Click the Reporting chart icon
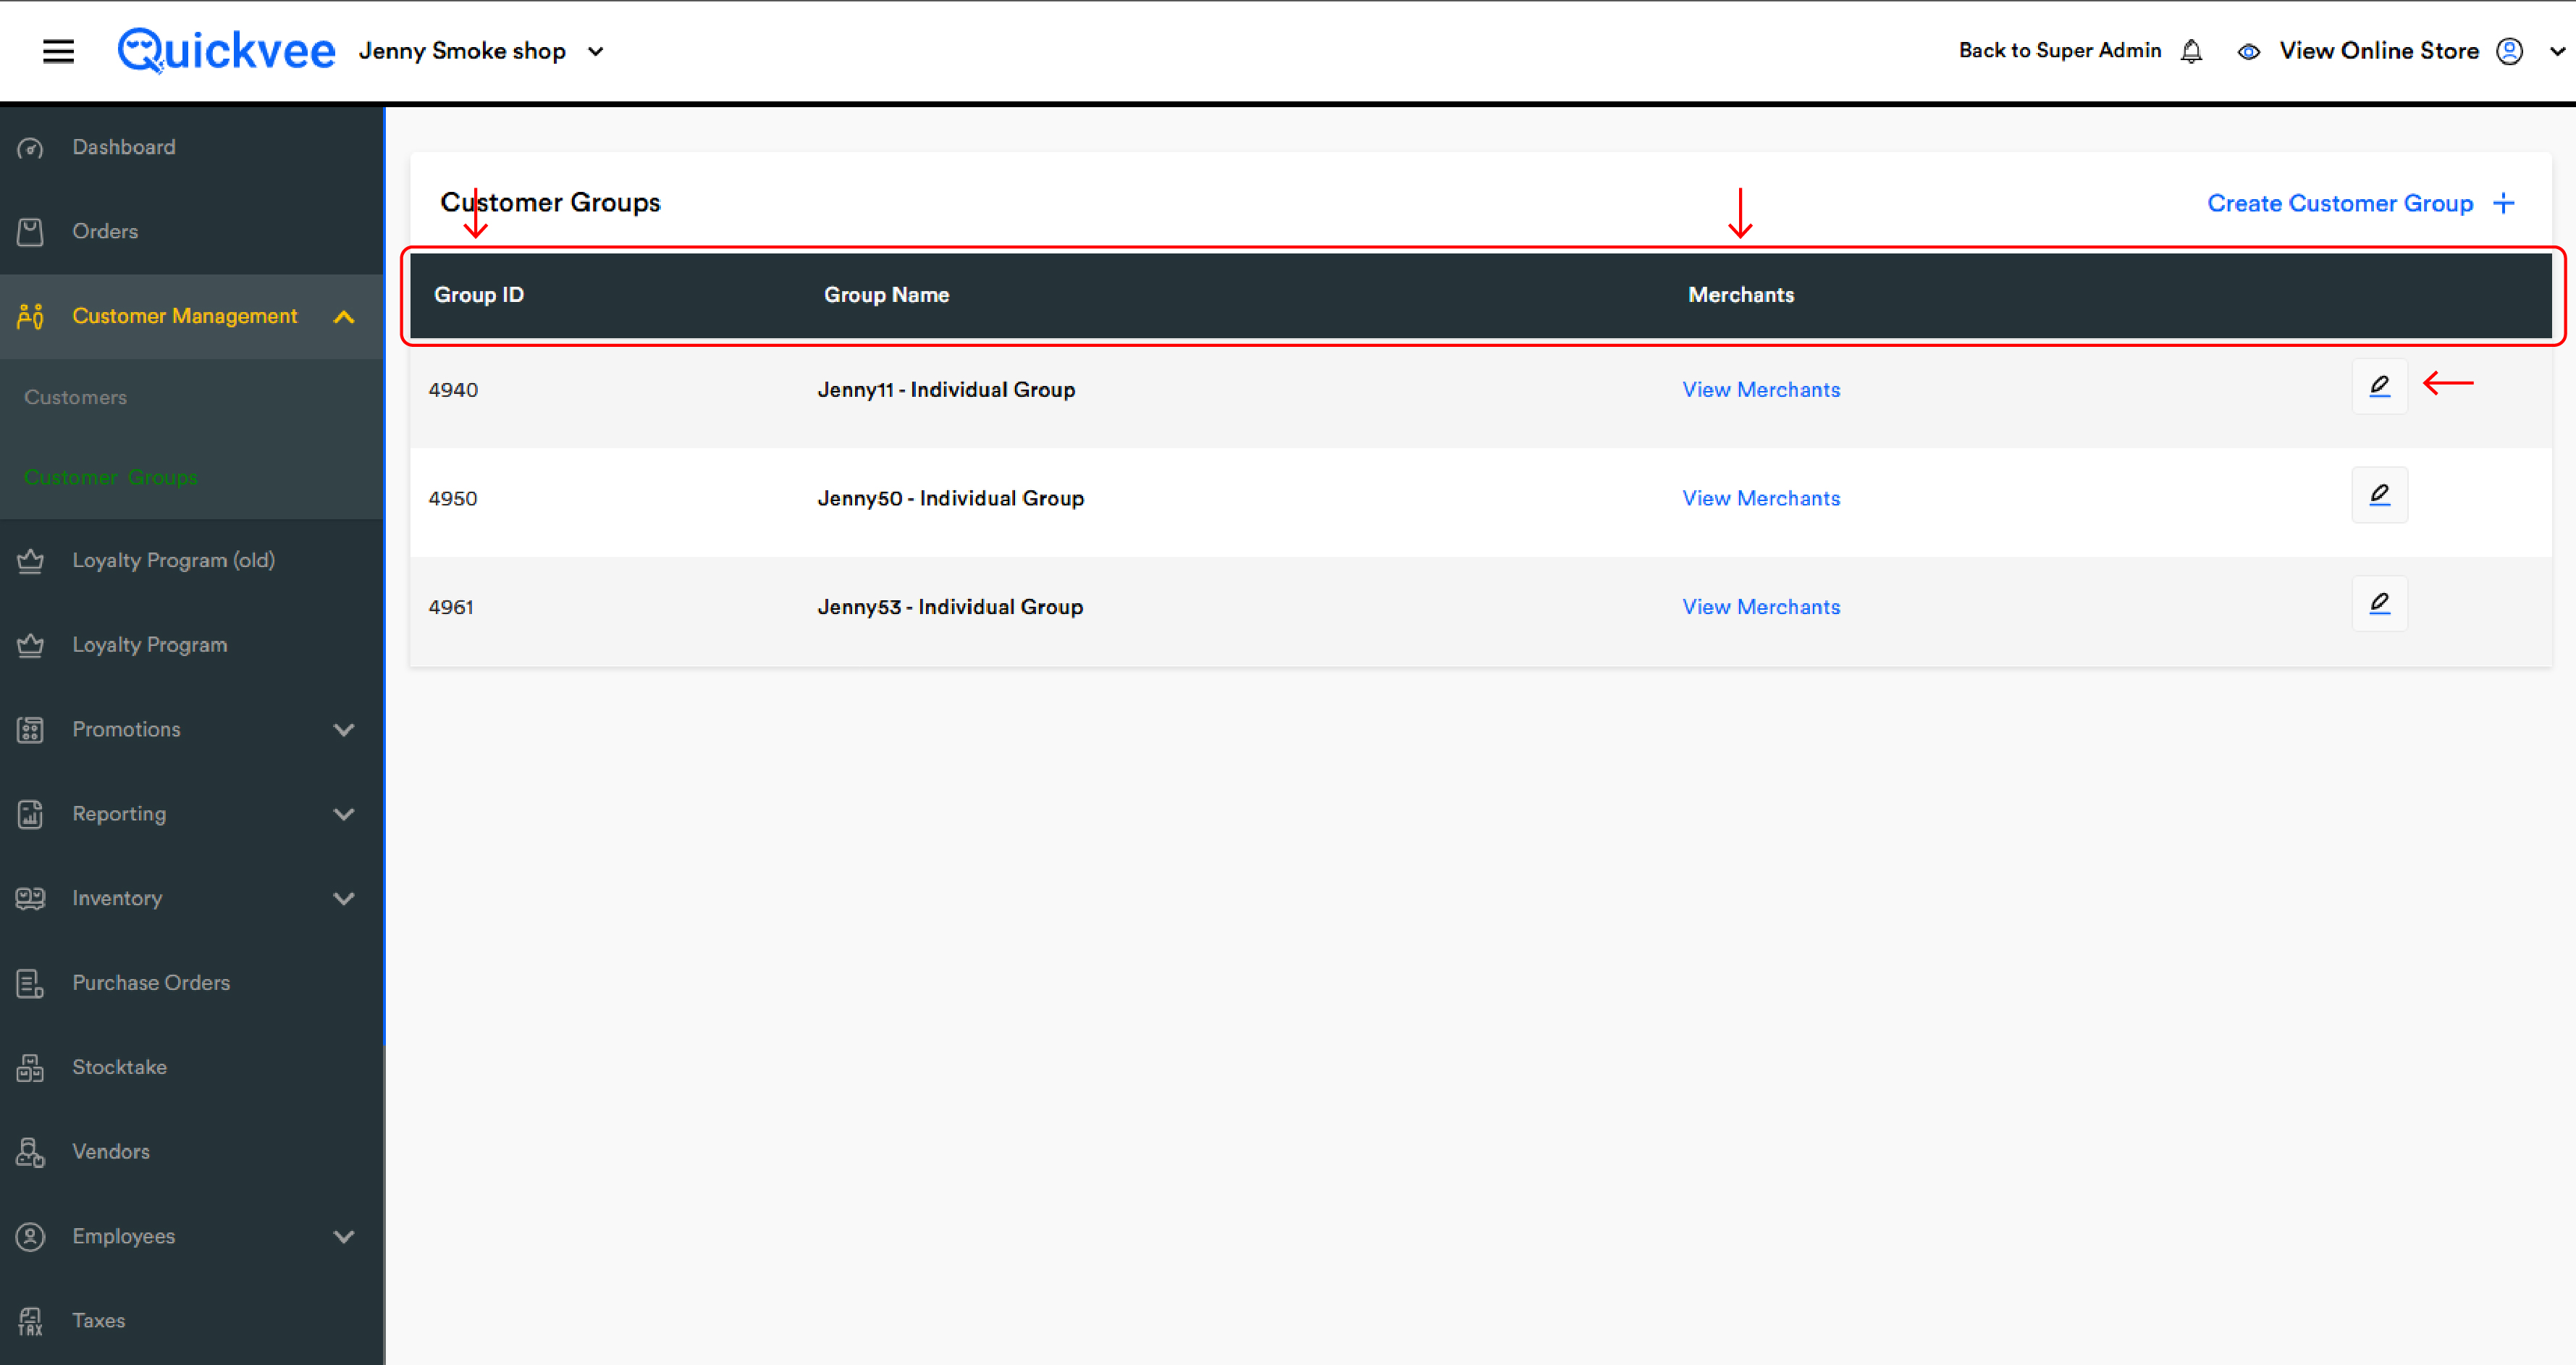This screenshot has height=1365, width=2576. click(x=30, y=814)
